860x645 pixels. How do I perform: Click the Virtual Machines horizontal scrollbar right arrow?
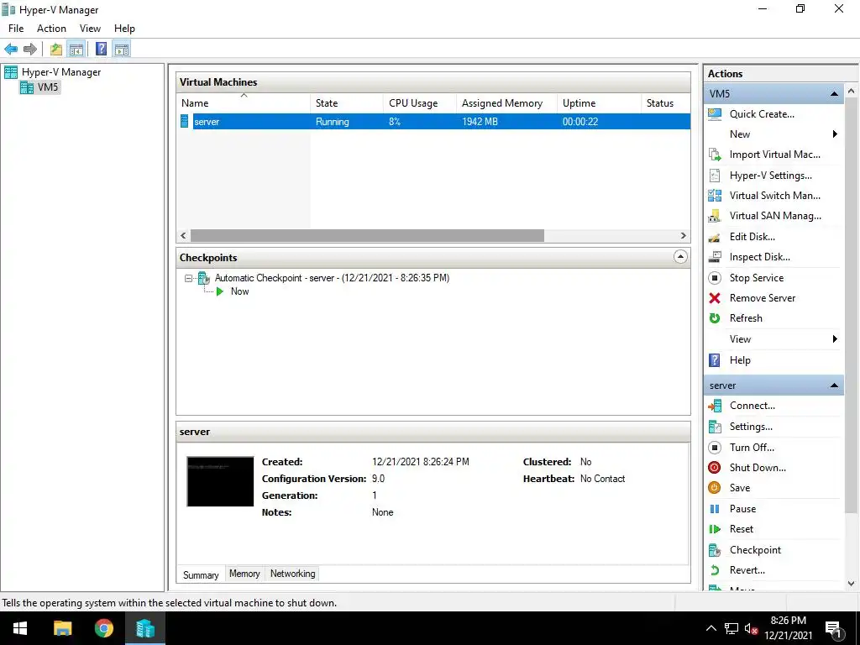(684, 236)
